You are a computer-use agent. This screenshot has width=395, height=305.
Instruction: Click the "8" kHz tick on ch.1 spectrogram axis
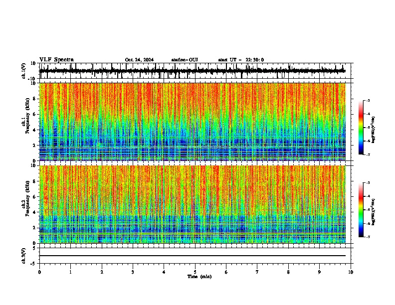coord(34,99)
